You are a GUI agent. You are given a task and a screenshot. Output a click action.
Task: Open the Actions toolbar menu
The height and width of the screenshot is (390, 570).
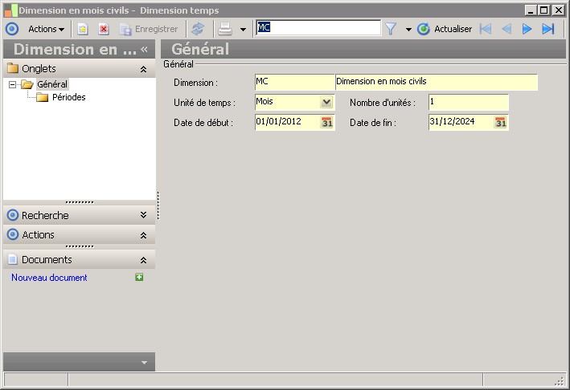[x=46, y=29]
